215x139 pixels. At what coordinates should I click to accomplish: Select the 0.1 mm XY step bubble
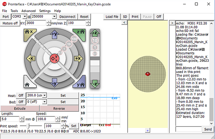[x=60, y=53]
